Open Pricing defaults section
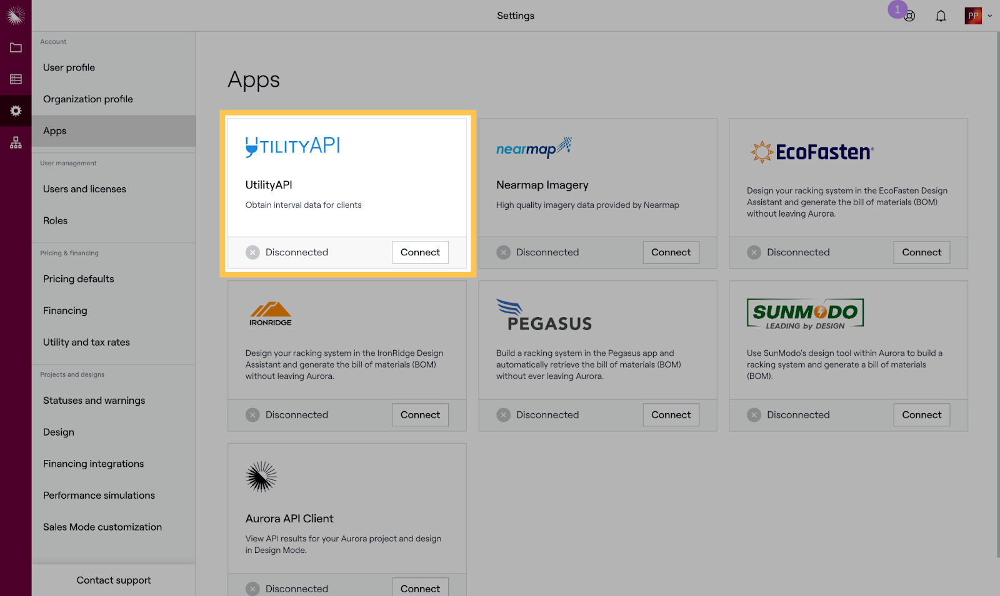The image size is (1000, 596). coord(79,279)
